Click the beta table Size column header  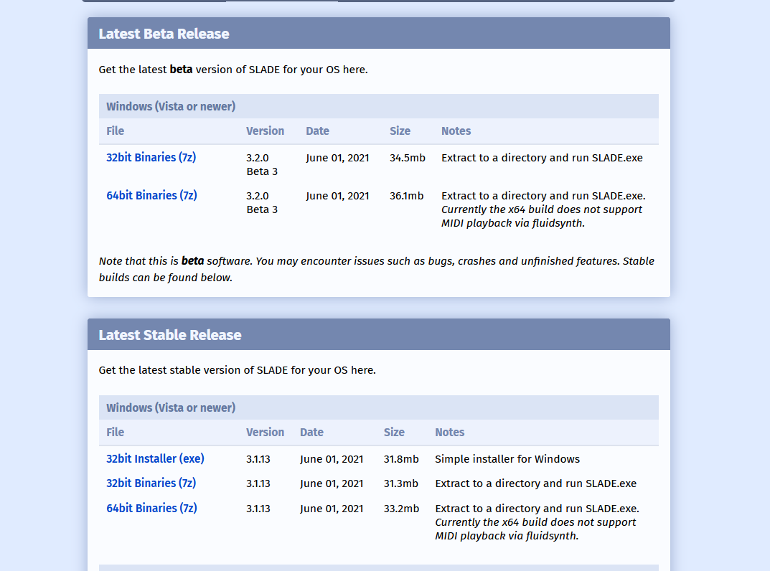coord(400,131)
